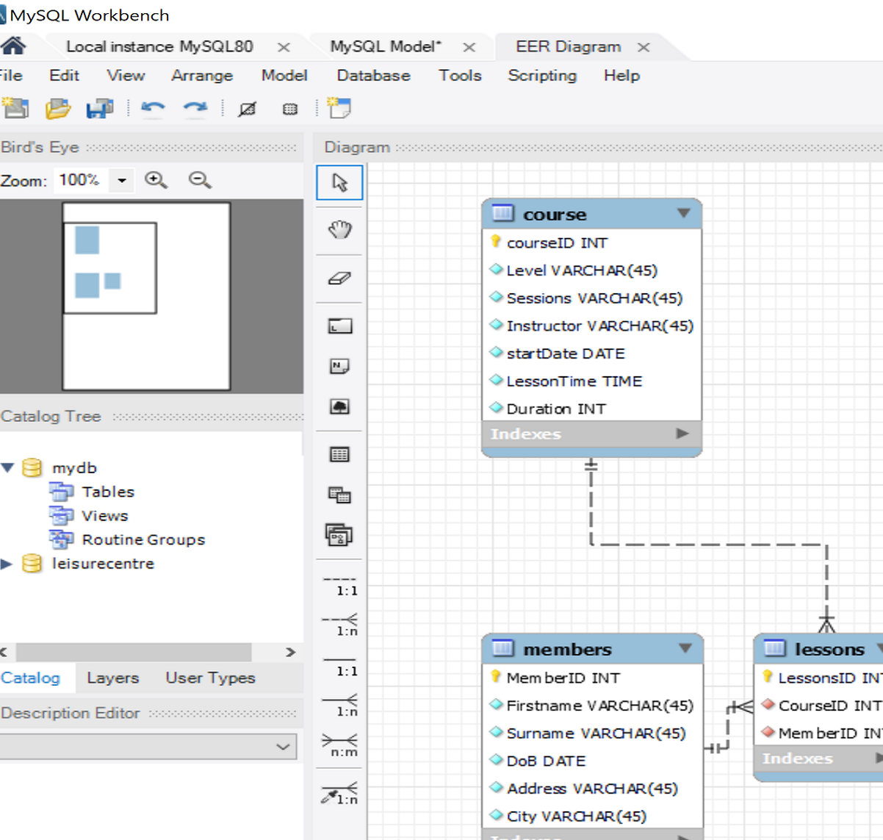The image size is (883, 840).
Task: Create a new model document icon
Action: coord(15,109)
